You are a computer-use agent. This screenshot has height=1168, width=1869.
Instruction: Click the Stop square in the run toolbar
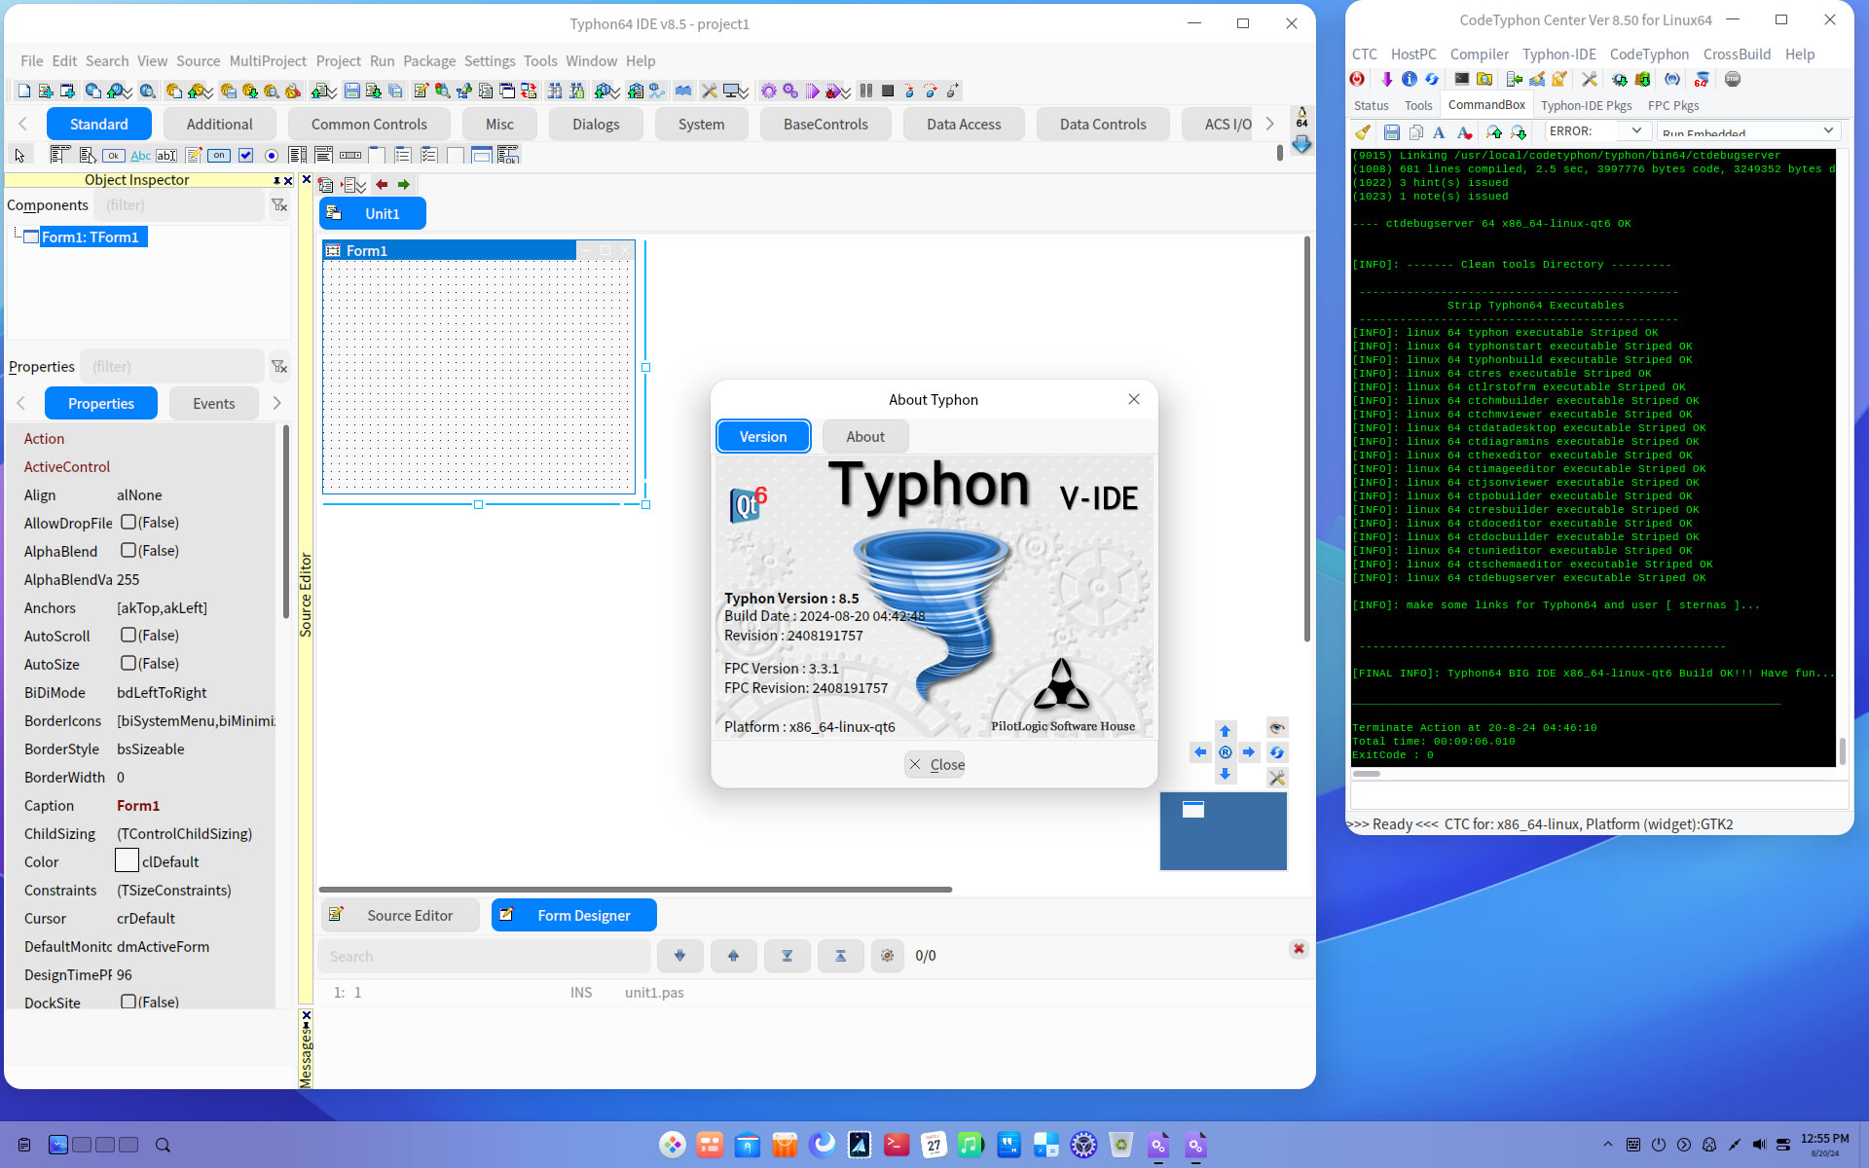pyautogui.click(x=887, y=91)
